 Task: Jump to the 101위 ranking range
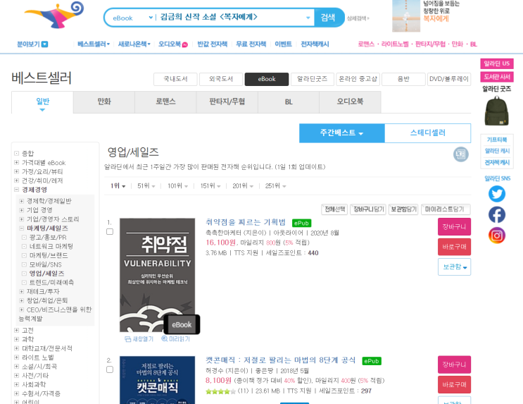click(178, 186)
